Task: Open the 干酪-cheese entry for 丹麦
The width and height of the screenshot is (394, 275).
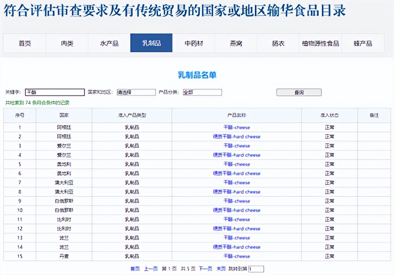Action: (236, 256)
